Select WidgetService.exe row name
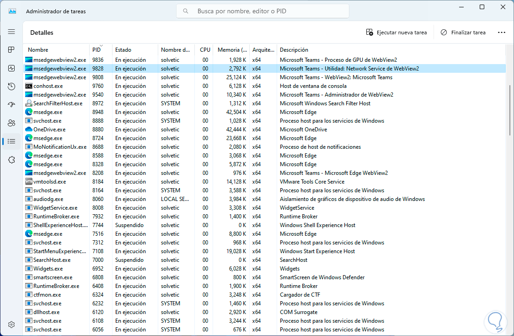 coord(55,208)
